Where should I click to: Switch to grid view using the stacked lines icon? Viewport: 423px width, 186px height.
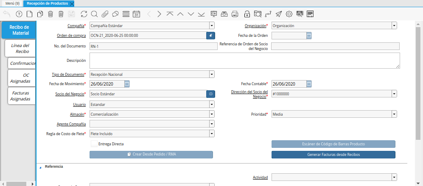(x=126, y=14)
